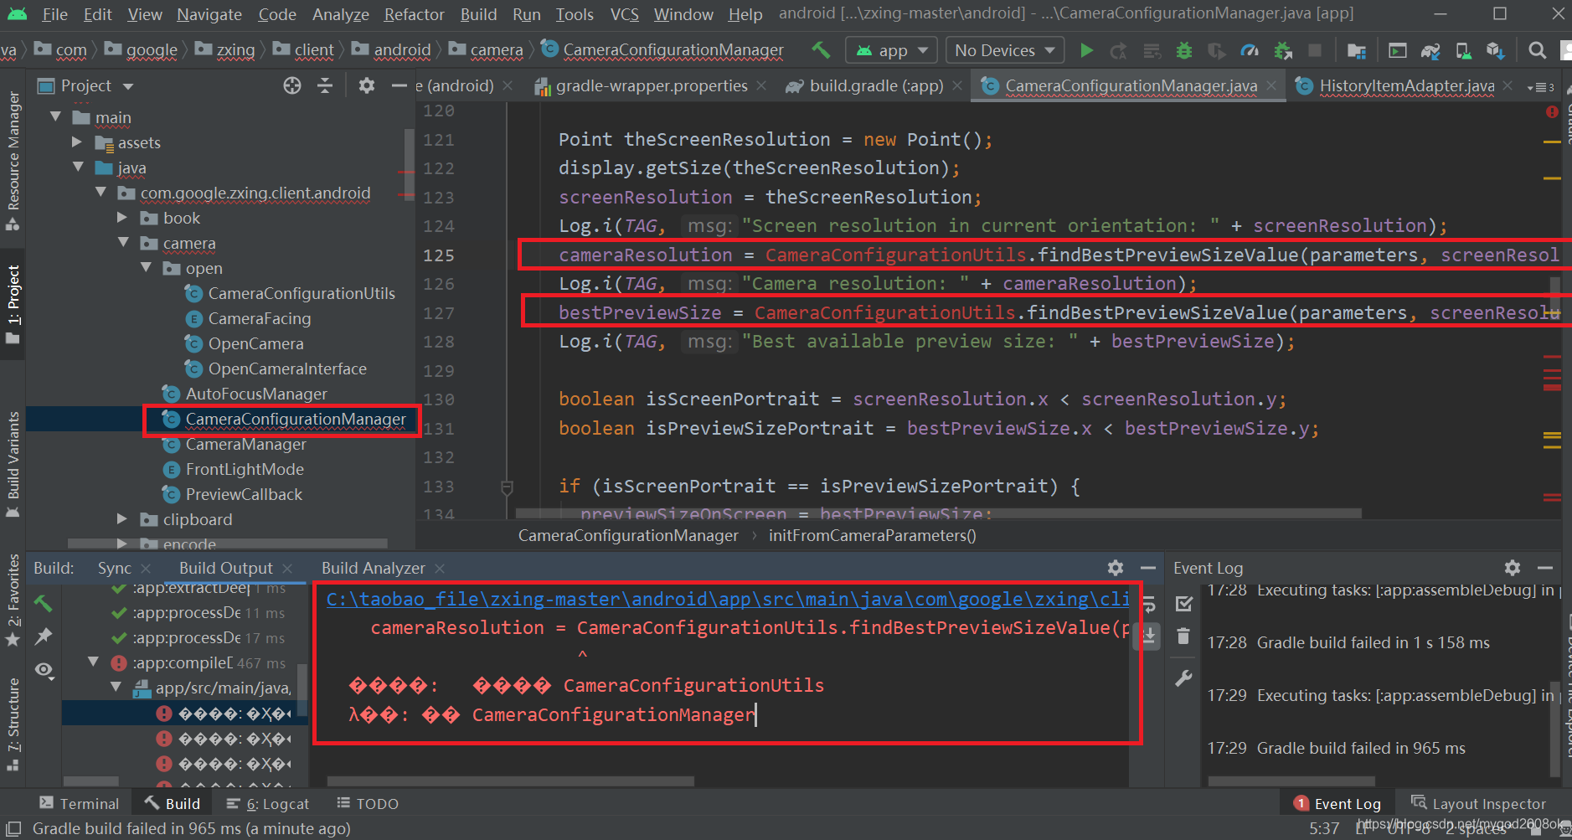1572x840 pixels.
Task: Click the Debug app bug icon
Action: tap(1184, 50)
